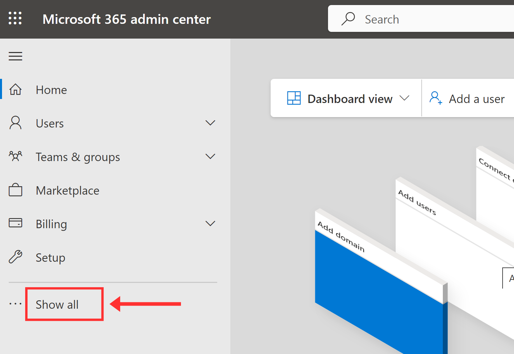The image size is (514, 354).
Task: Click the search magnifier icon
Action: pos(348,19)
